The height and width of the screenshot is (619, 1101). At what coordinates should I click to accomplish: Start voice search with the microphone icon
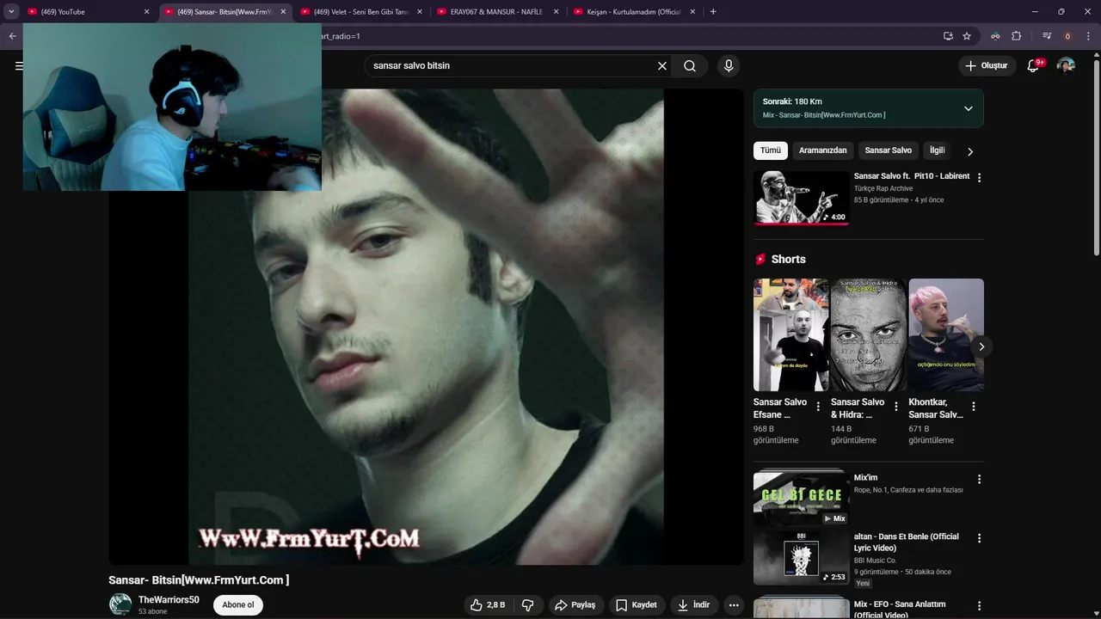(x=729, y=65)
